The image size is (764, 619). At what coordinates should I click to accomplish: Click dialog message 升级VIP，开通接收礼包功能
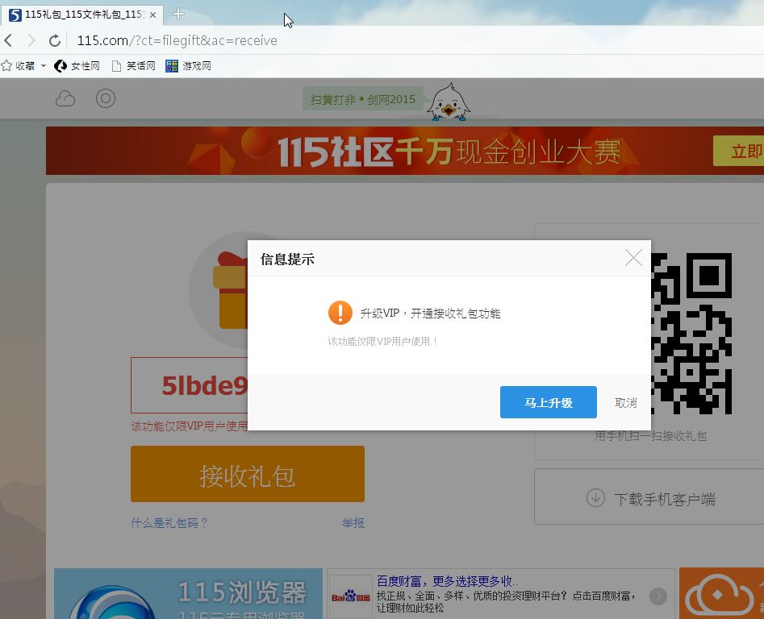[430, 314]
